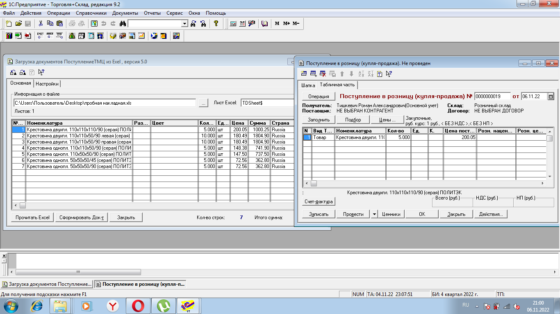Click the OK button in Поступление window
The image size is (560, 314).
click(422, 214)
